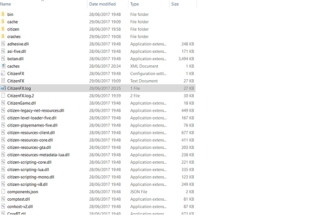Click the citizen-resources-core.dll icon
This screenshot has width=320, height=216.
point(3,140)
